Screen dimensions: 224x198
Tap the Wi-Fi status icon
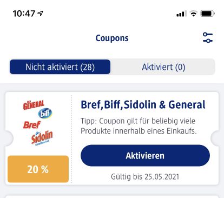[193, 14]
